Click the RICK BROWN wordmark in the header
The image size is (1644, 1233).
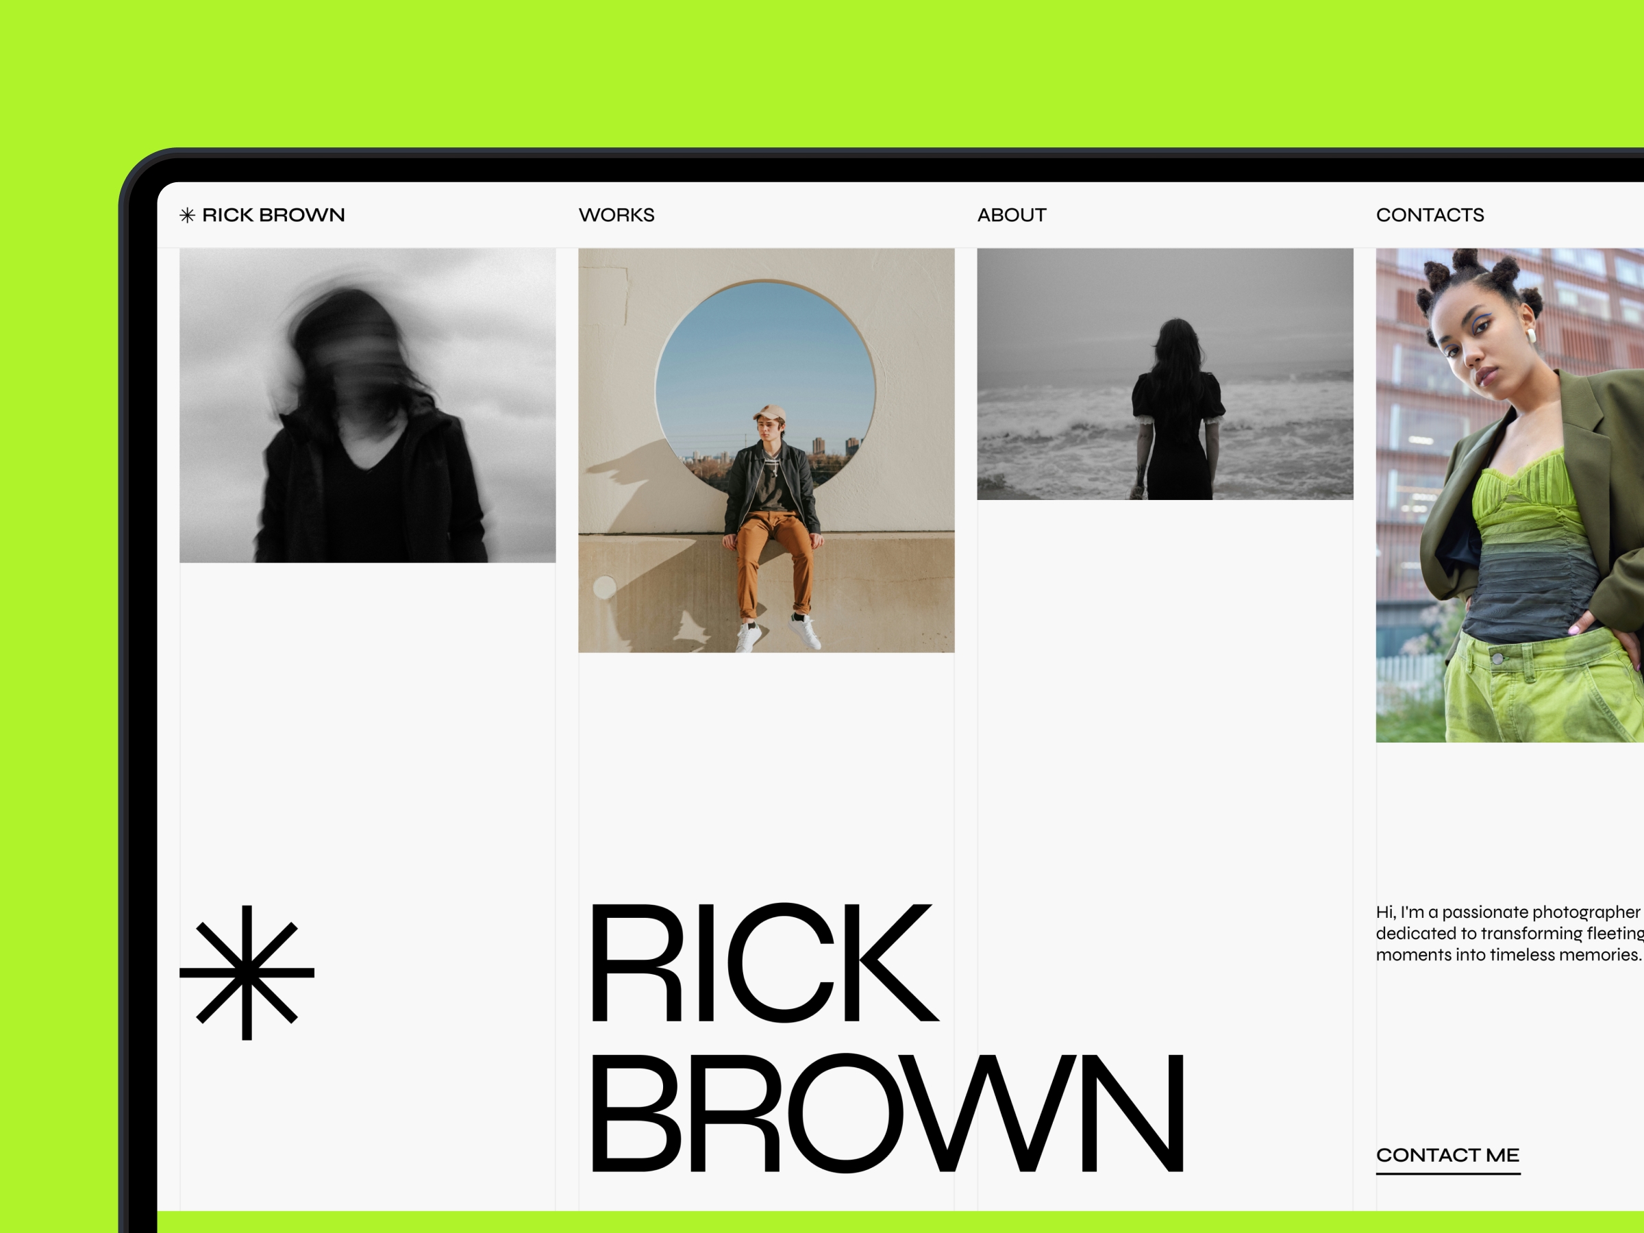(x=274, y=215)
